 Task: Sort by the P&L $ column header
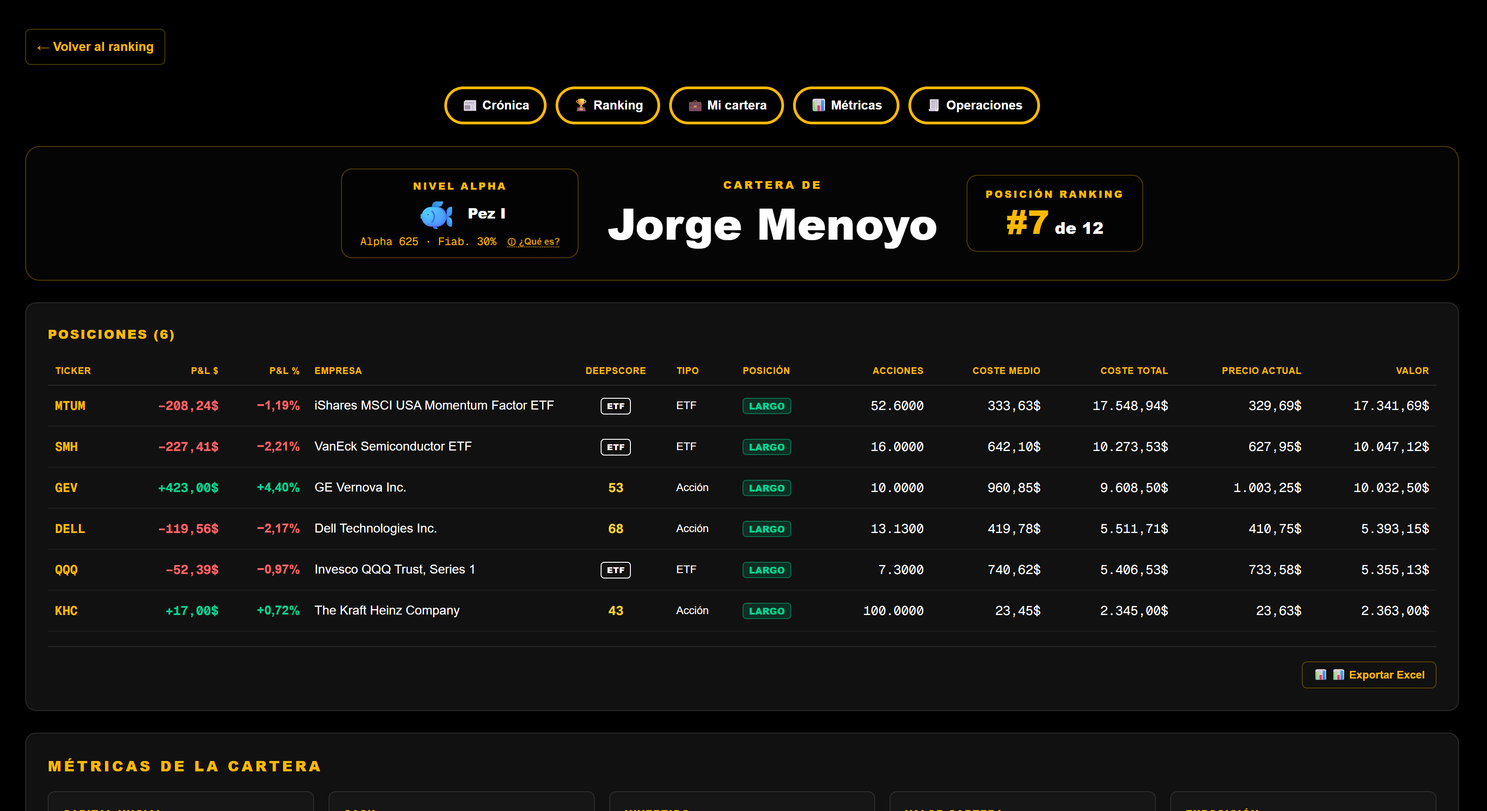pos(204,370)
